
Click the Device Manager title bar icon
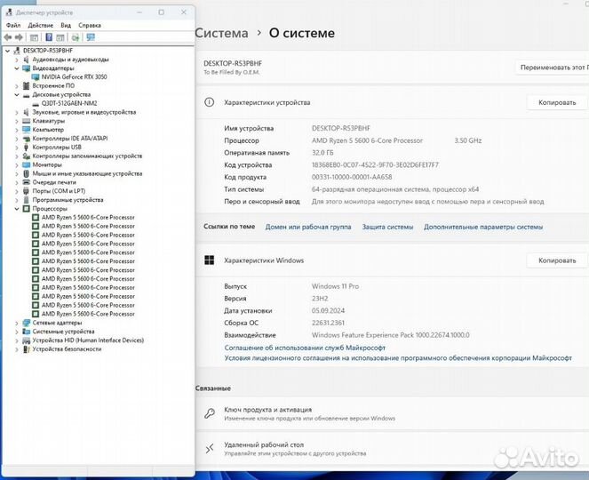click(9, 12)
